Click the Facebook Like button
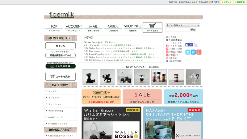This screenshot has height=139, width=247. click(189, 45)
